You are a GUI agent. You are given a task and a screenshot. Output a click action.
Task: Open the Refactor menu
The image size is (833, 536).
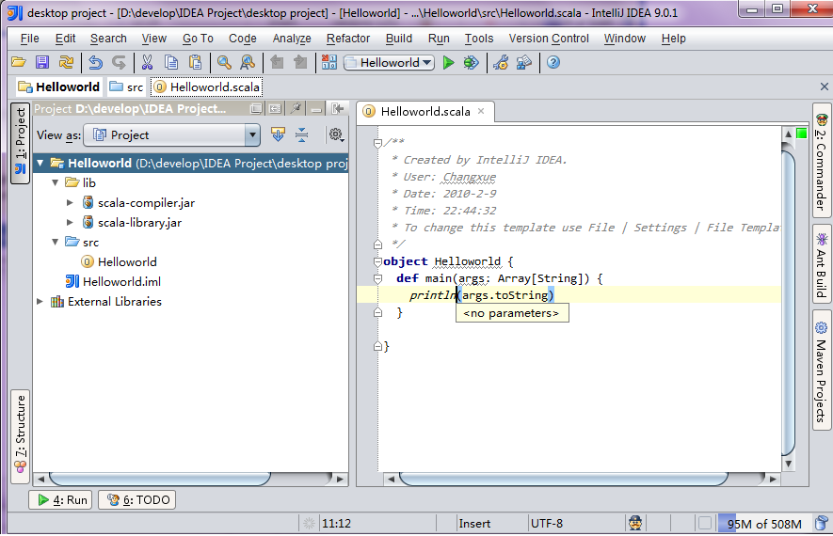348,39
